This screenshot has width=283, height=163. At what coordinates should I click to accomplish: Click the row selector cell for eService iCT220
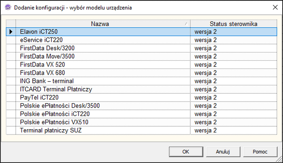[x=11, y=40]
